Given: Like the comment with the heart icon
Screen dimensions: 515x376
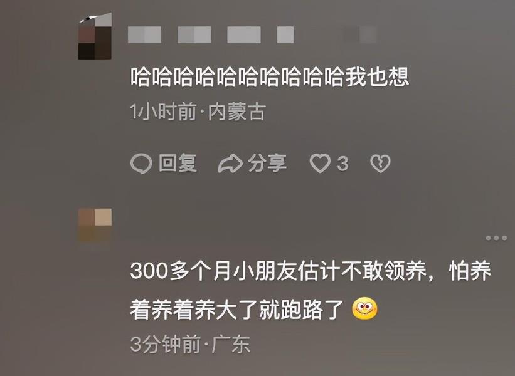Looking at the screenshot, I should [321, 164].
